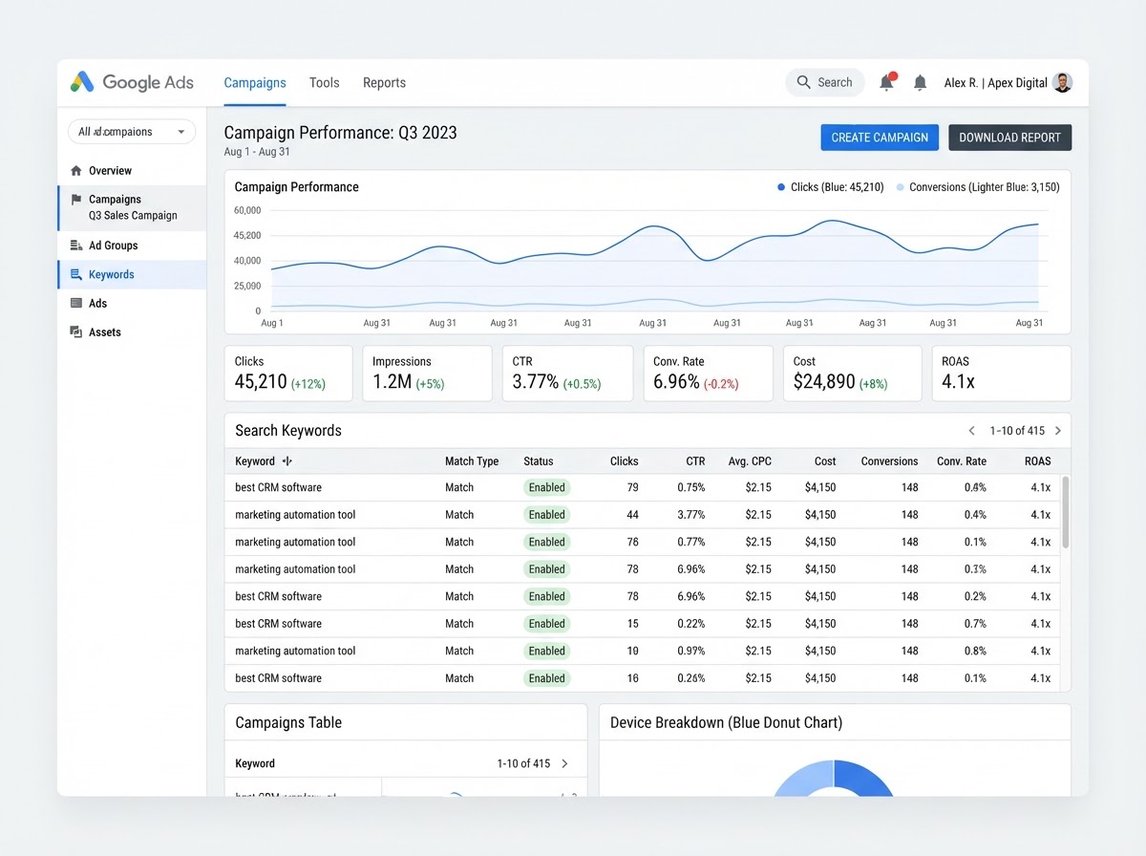The image size is (1146, 856).
Task: Click the Cost $24,890 metric card
Action: (x=852, y=374)
